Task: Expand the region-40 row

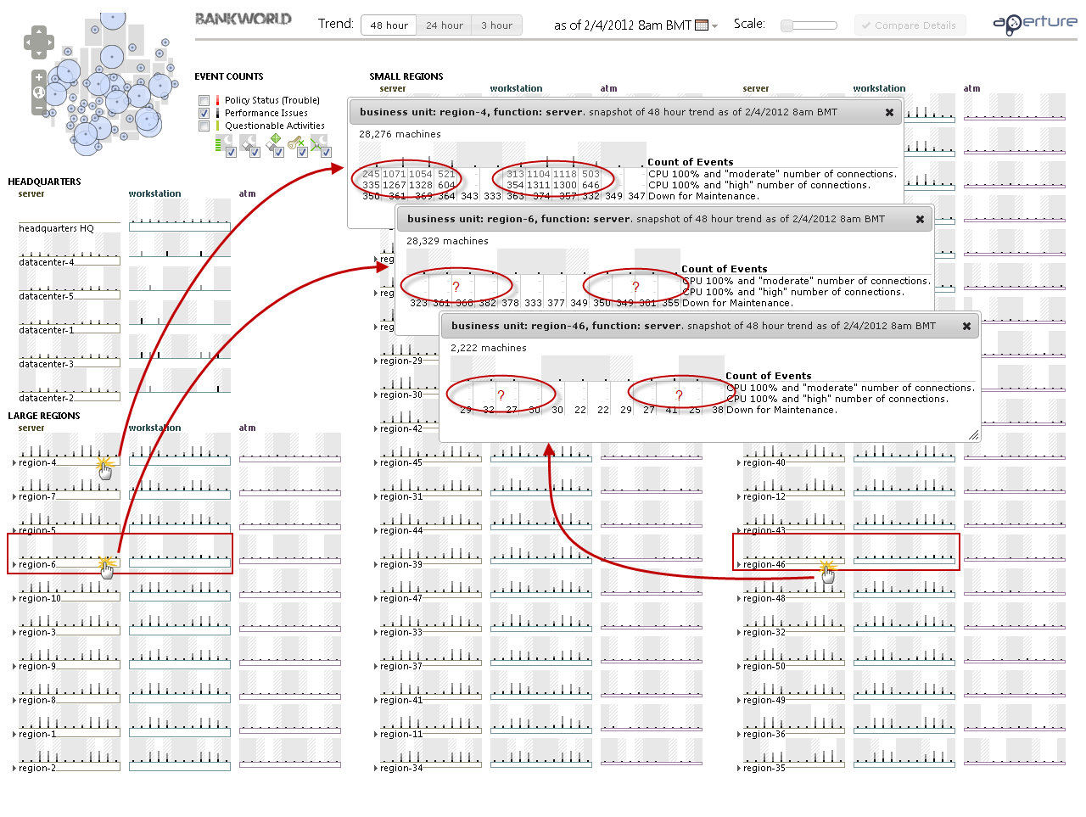Action: click(739, 463)
